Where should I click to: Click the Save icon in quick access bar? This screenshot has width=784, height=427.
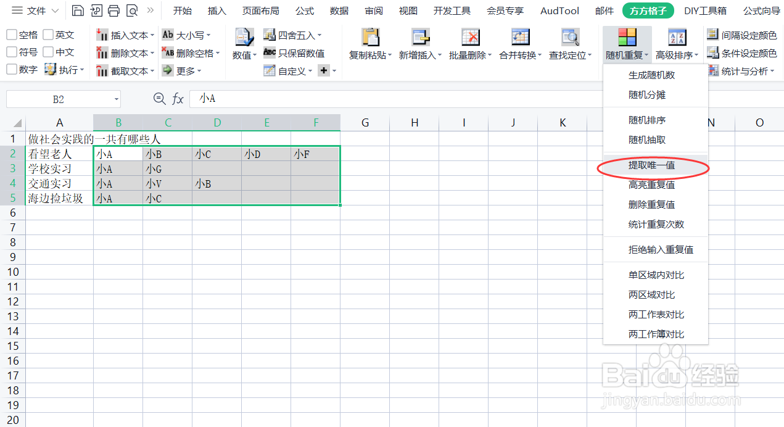pos(77,10)
